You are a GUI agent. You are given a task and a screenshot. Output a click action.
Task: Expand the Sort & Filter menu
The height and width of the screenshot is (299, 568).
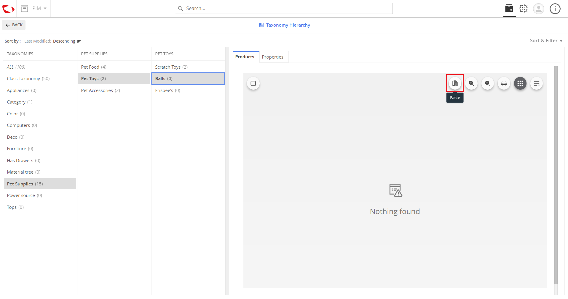[x=546, y=41]
